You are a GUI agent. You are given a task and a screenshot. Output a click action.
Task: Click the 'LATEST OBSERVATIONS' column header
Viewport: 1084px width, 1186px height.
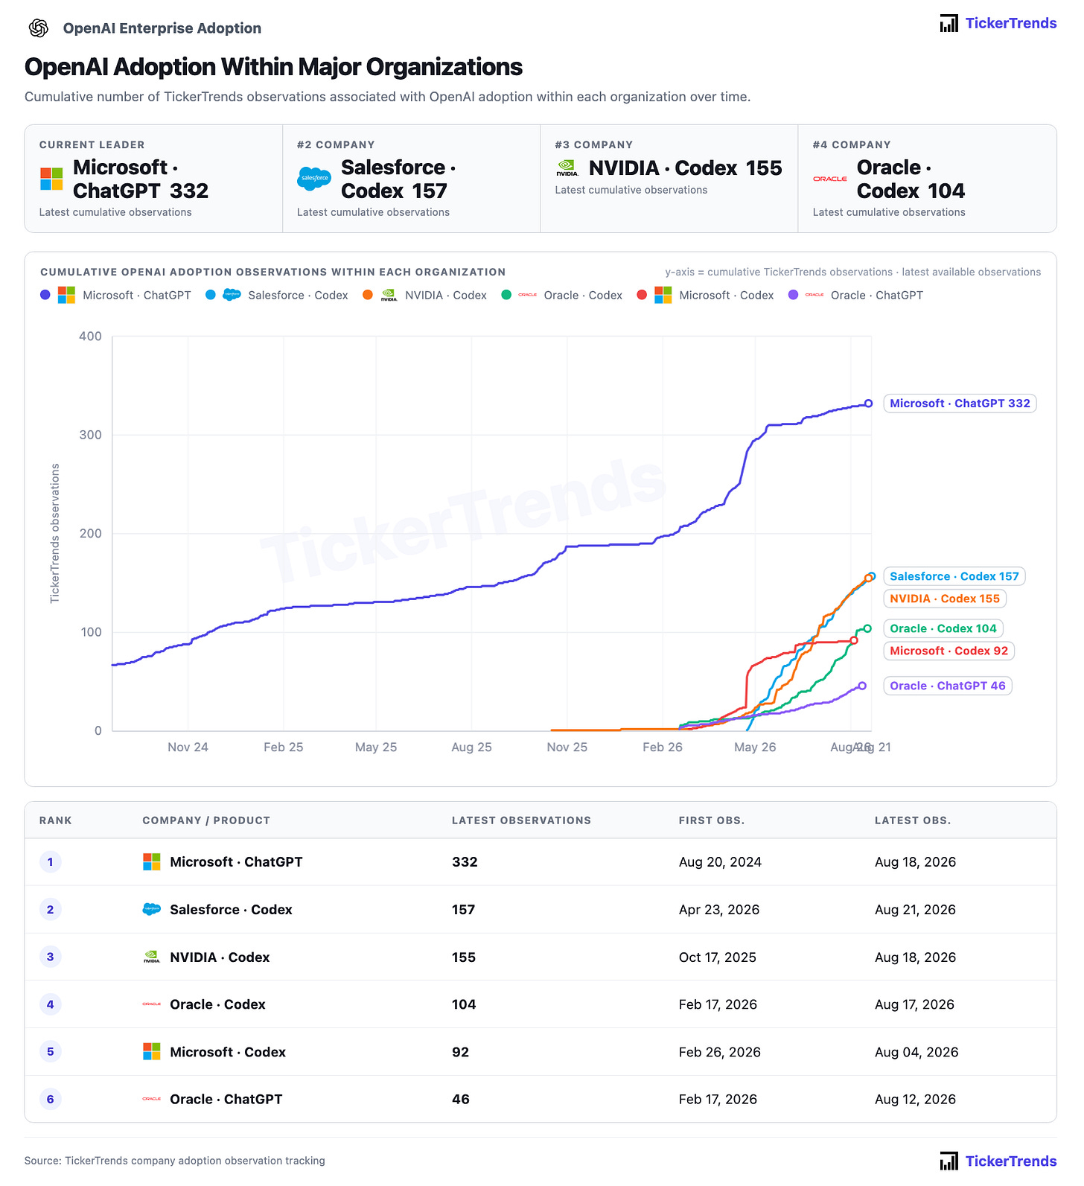click(521, 820)
